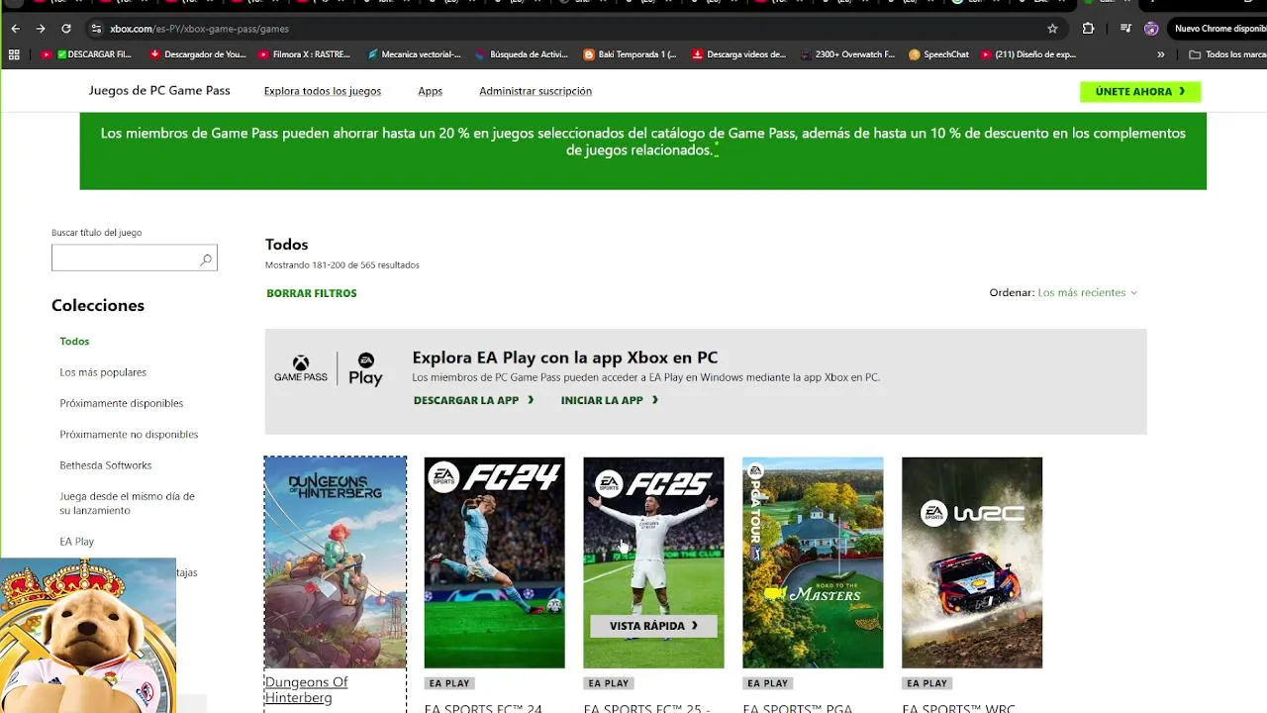Open the Descargador de You... bookmark
This screenshot has width=1267, height=713.
point(198,54)
